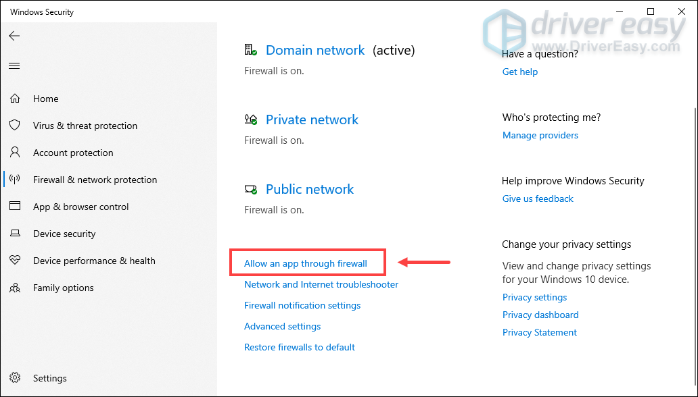Open the Public network settings
This screenshot has width=698, height=397.
pyautogui.click(x=310, y=189)
